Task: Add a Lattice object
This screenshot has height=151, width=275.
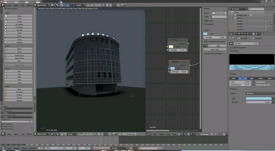Action: (18, 95)
